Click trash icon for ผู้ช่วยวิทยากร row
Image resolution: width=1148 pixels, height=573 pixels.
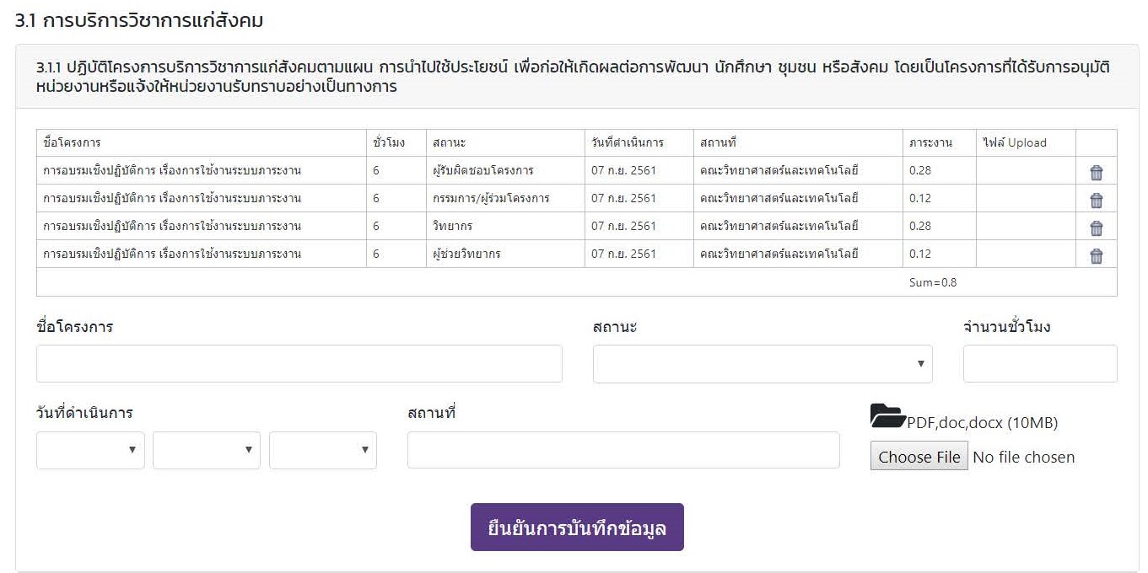click(x=1096, y=256)
